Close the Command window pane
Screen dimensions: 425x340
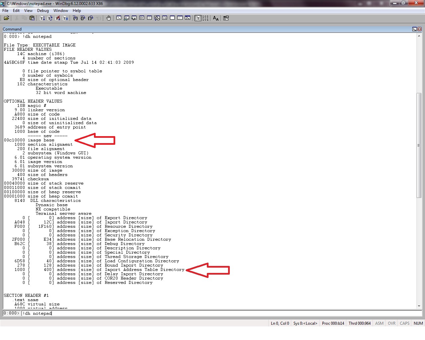click(419, 29)
